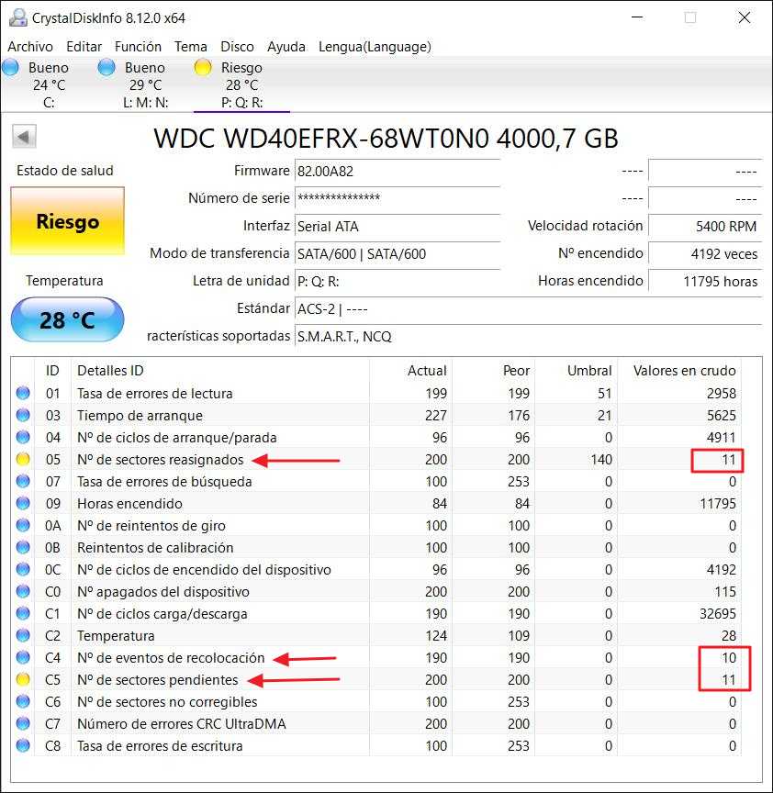Click the yellow Riesgo health status button

point(67,220)
